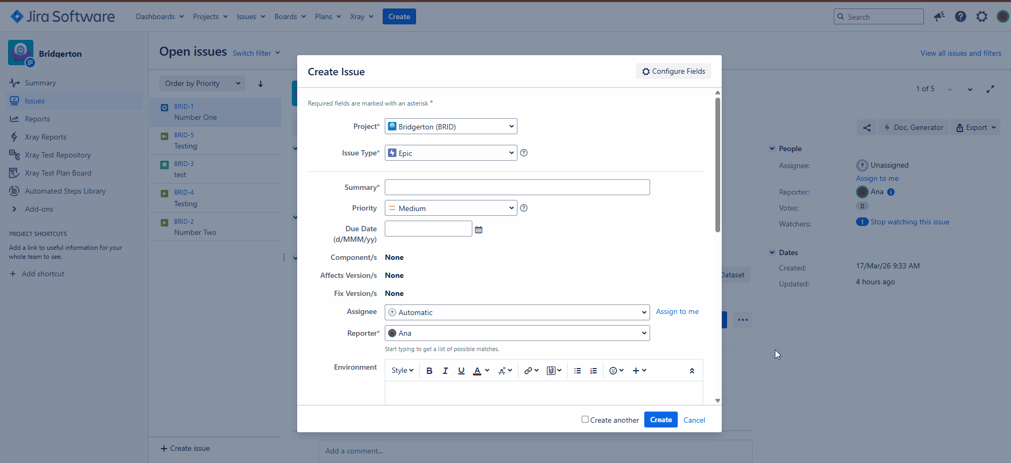This screenshot has height=463, width=1011.
Task: Click the calendar icon for Due Date
Action: click(479, 230)
